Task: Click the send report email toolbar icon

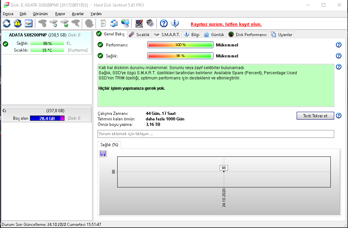Action: pyautogui.click(x=114, y=23)
